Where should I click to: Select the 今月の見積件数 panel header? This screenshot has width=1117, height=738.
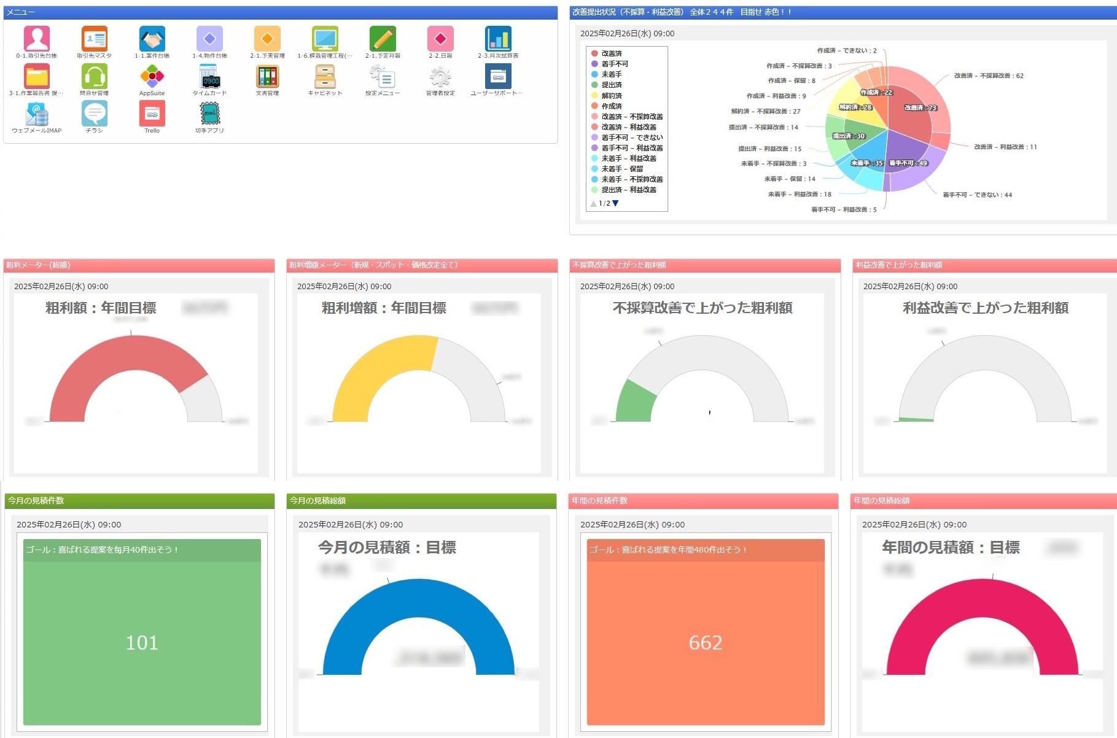[x=139, y=501]
